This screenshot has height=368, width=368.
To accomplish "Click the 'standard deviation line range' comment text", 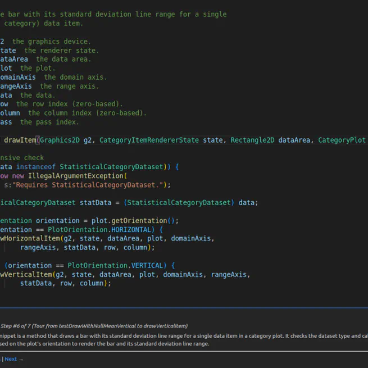I will point(117,14).
